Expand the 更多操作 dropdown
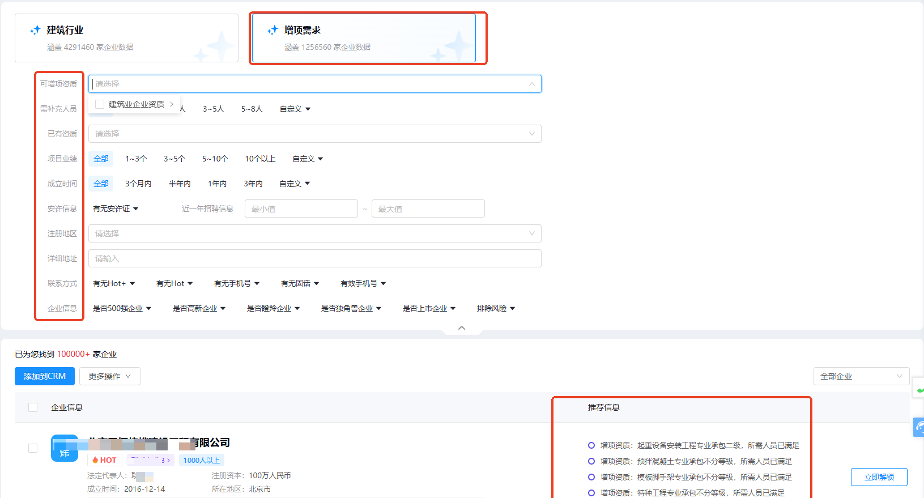The image size is (924, 498). 109,376
